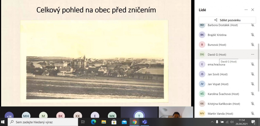
Task: Open Microsoft Store from taskbar
Action: pyautogui.click(x=114, y=122)
